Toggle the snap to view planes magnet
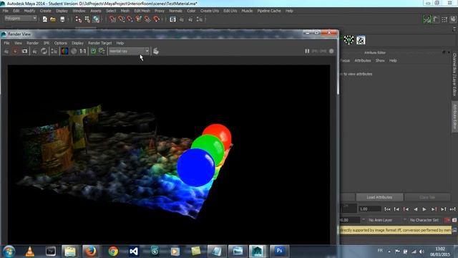The height and width of the screenshot is (258, 458). pyautogui.click(x=147, y=19)
